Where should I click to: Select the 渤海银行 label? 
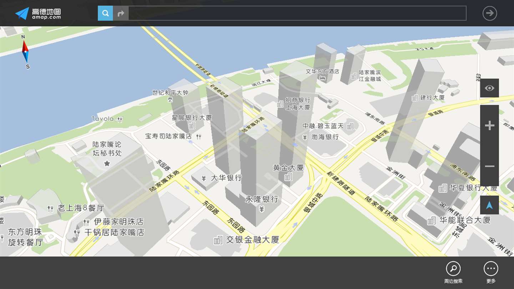coord(325,137)
